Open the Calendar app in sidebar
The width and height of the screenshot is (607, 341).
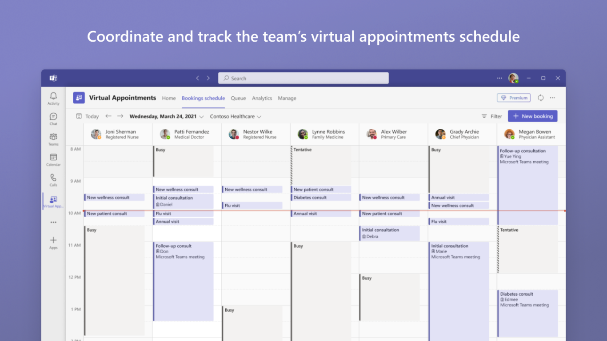tap(53, 160)
